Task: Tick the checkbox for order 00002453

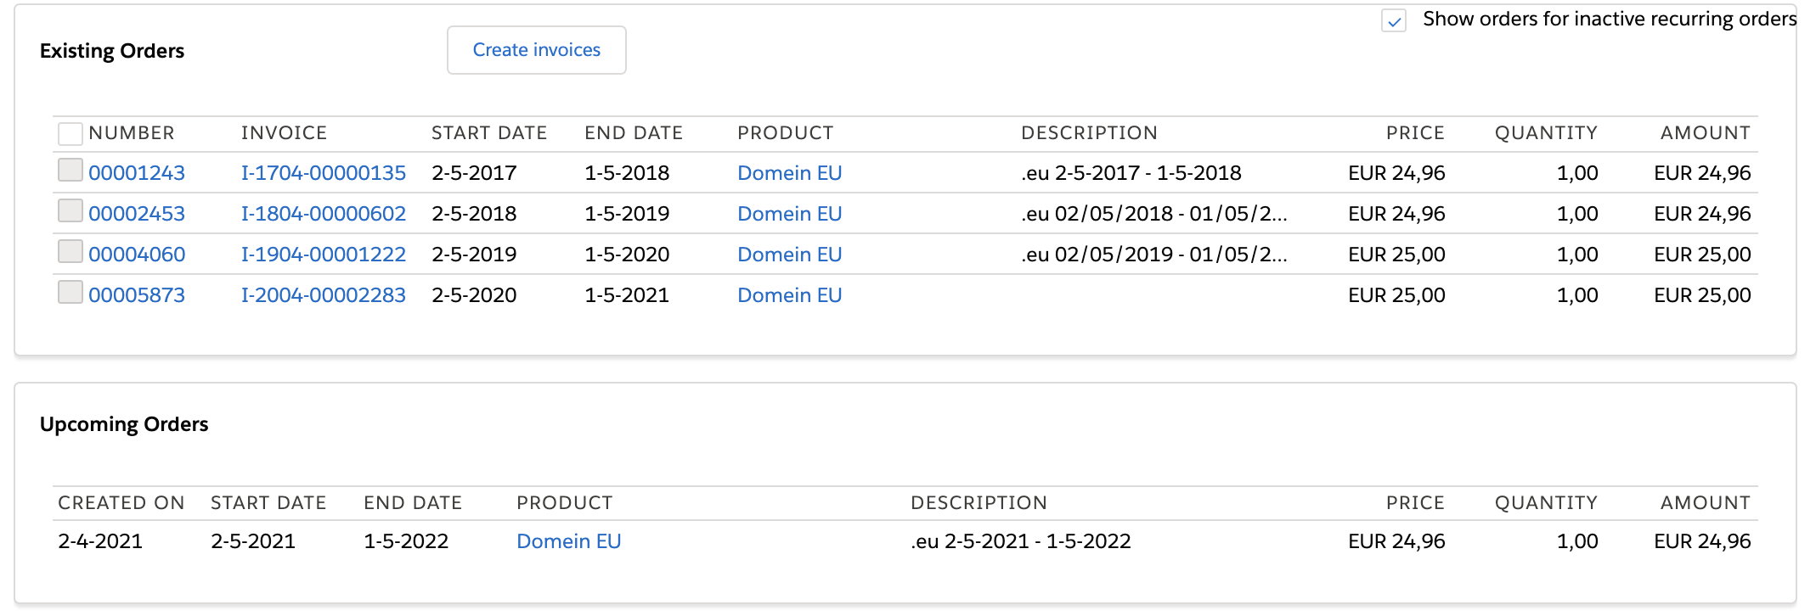Action: pos(70,211)
